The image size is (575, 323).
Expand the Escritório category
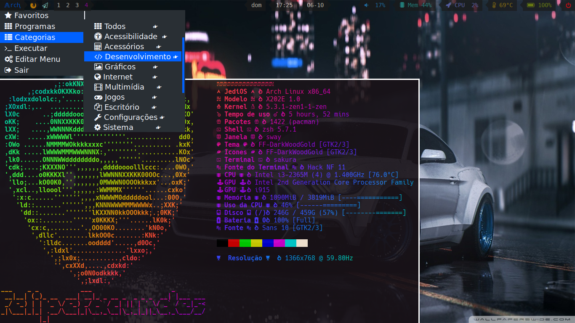coord(133,107)
